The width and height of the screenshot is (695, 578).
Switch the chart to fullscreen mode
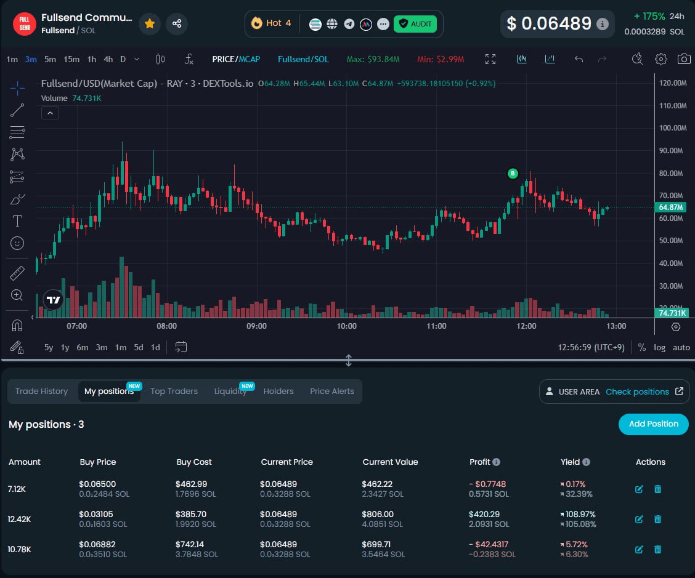[x=490, y=59]
